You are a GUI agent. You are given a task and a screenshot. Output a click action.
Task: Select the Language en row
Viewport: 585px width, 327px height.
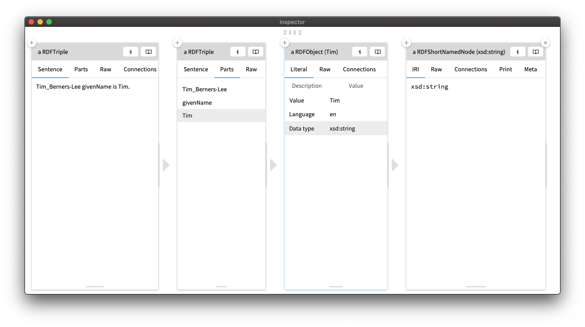(336, 114)
